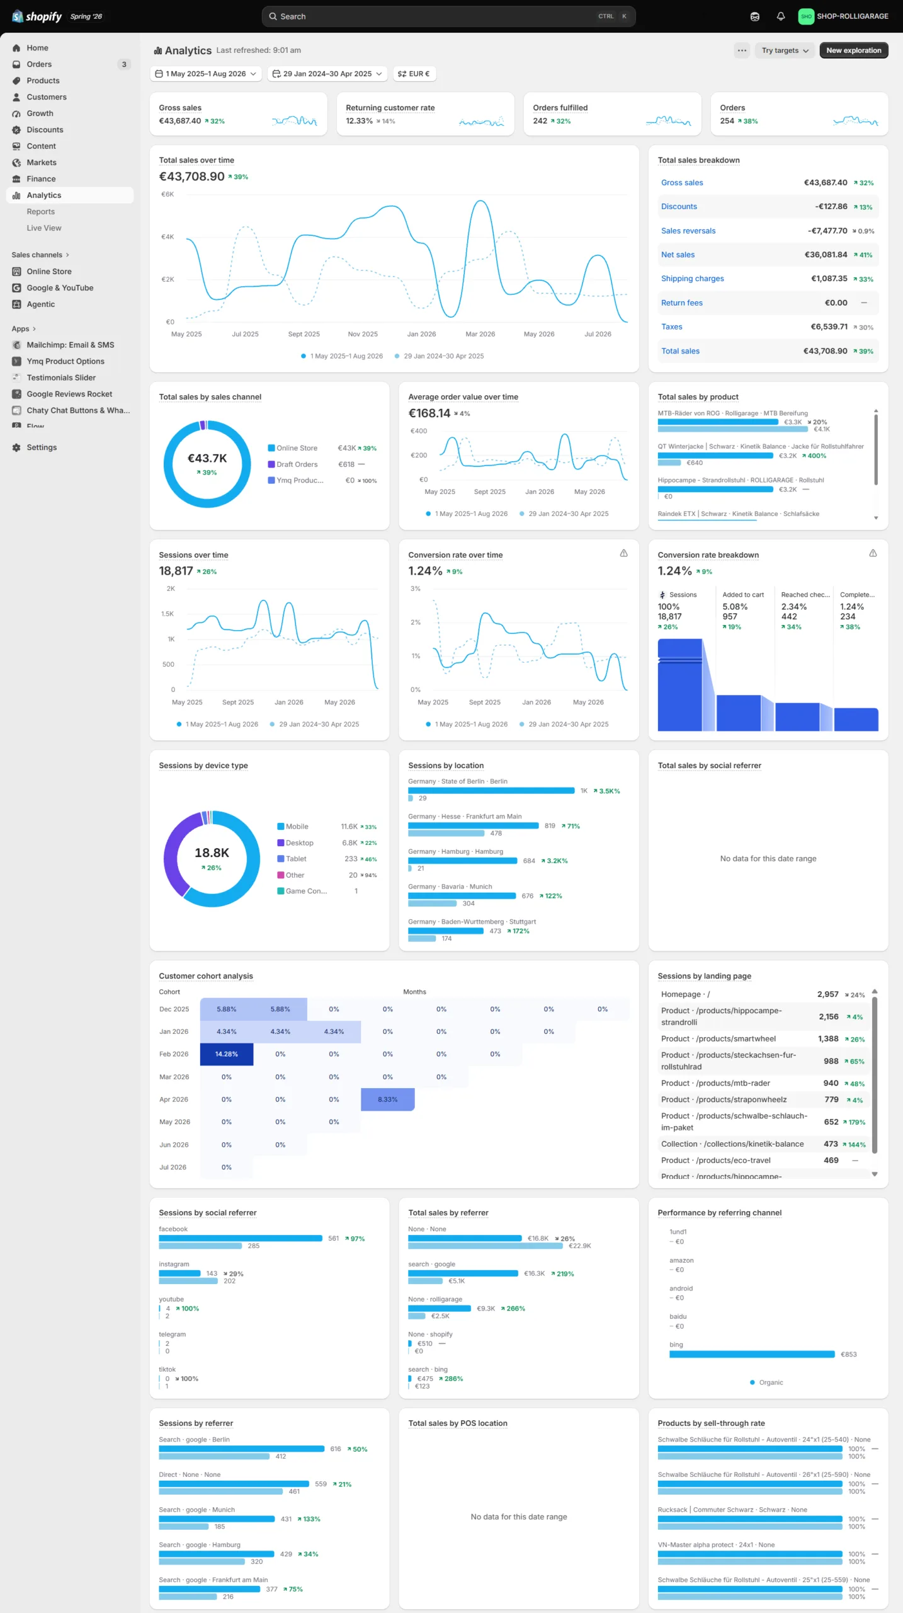Expand the Try targets dropdown
Screen dimensions: 903x1613
point(785,50)
